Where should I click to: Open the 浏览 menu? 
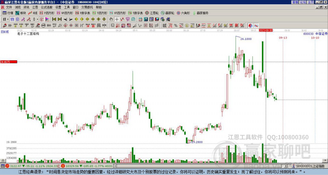pos(18,7)
